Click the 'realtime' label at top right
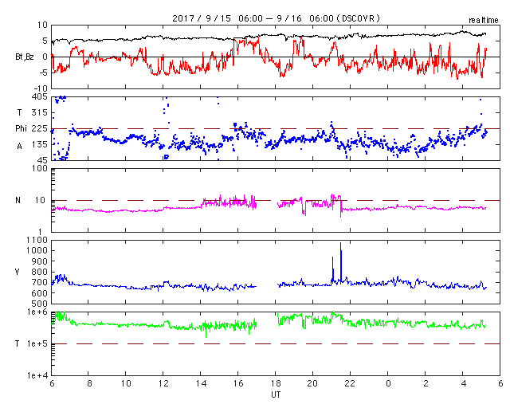510x408 pixels. [x=484, y=21]
